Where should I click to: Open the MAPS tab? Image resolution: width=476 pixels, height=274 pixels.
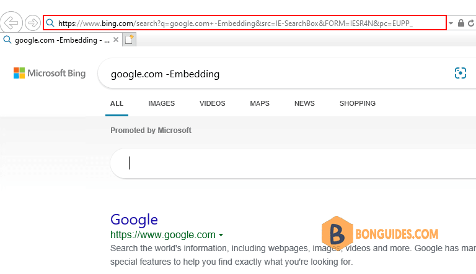260,103
